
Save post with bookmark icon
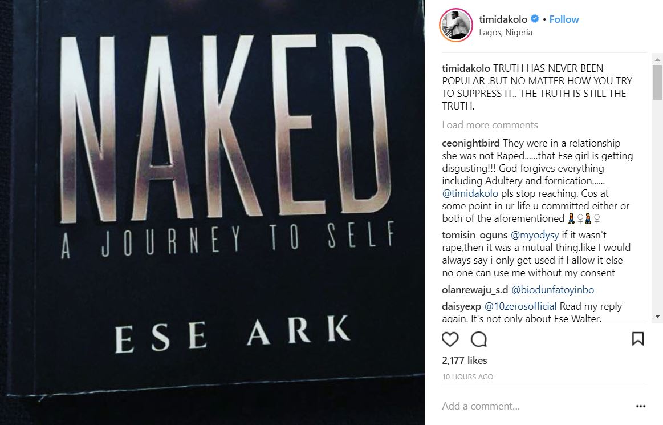(638, 339)
